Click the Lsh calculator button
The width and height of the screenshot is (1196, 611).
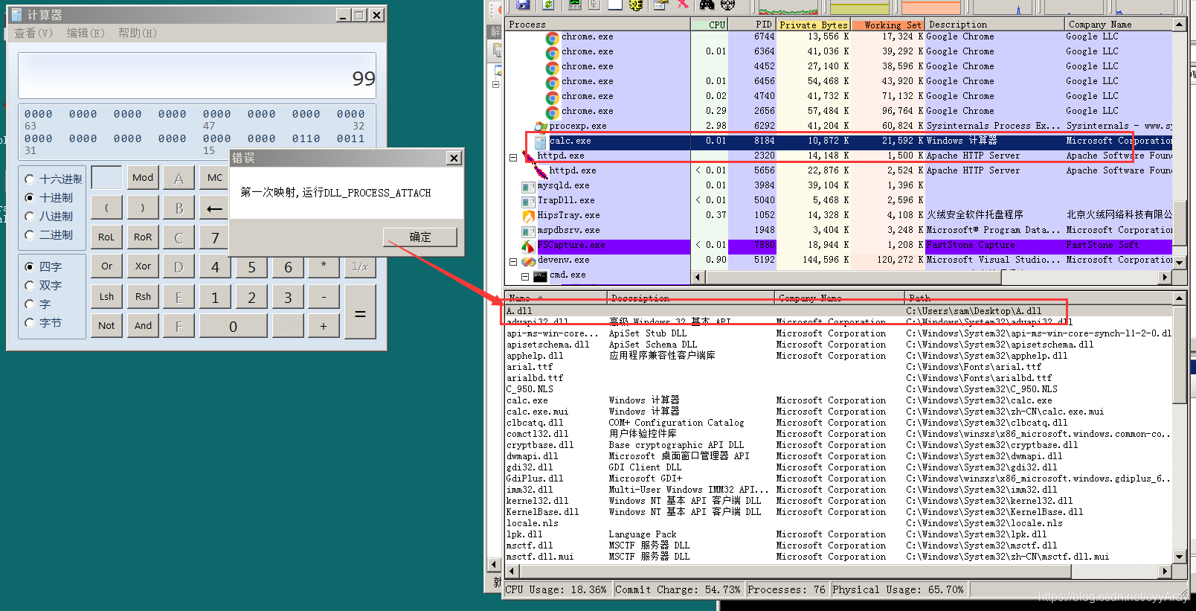coord(106,296)
